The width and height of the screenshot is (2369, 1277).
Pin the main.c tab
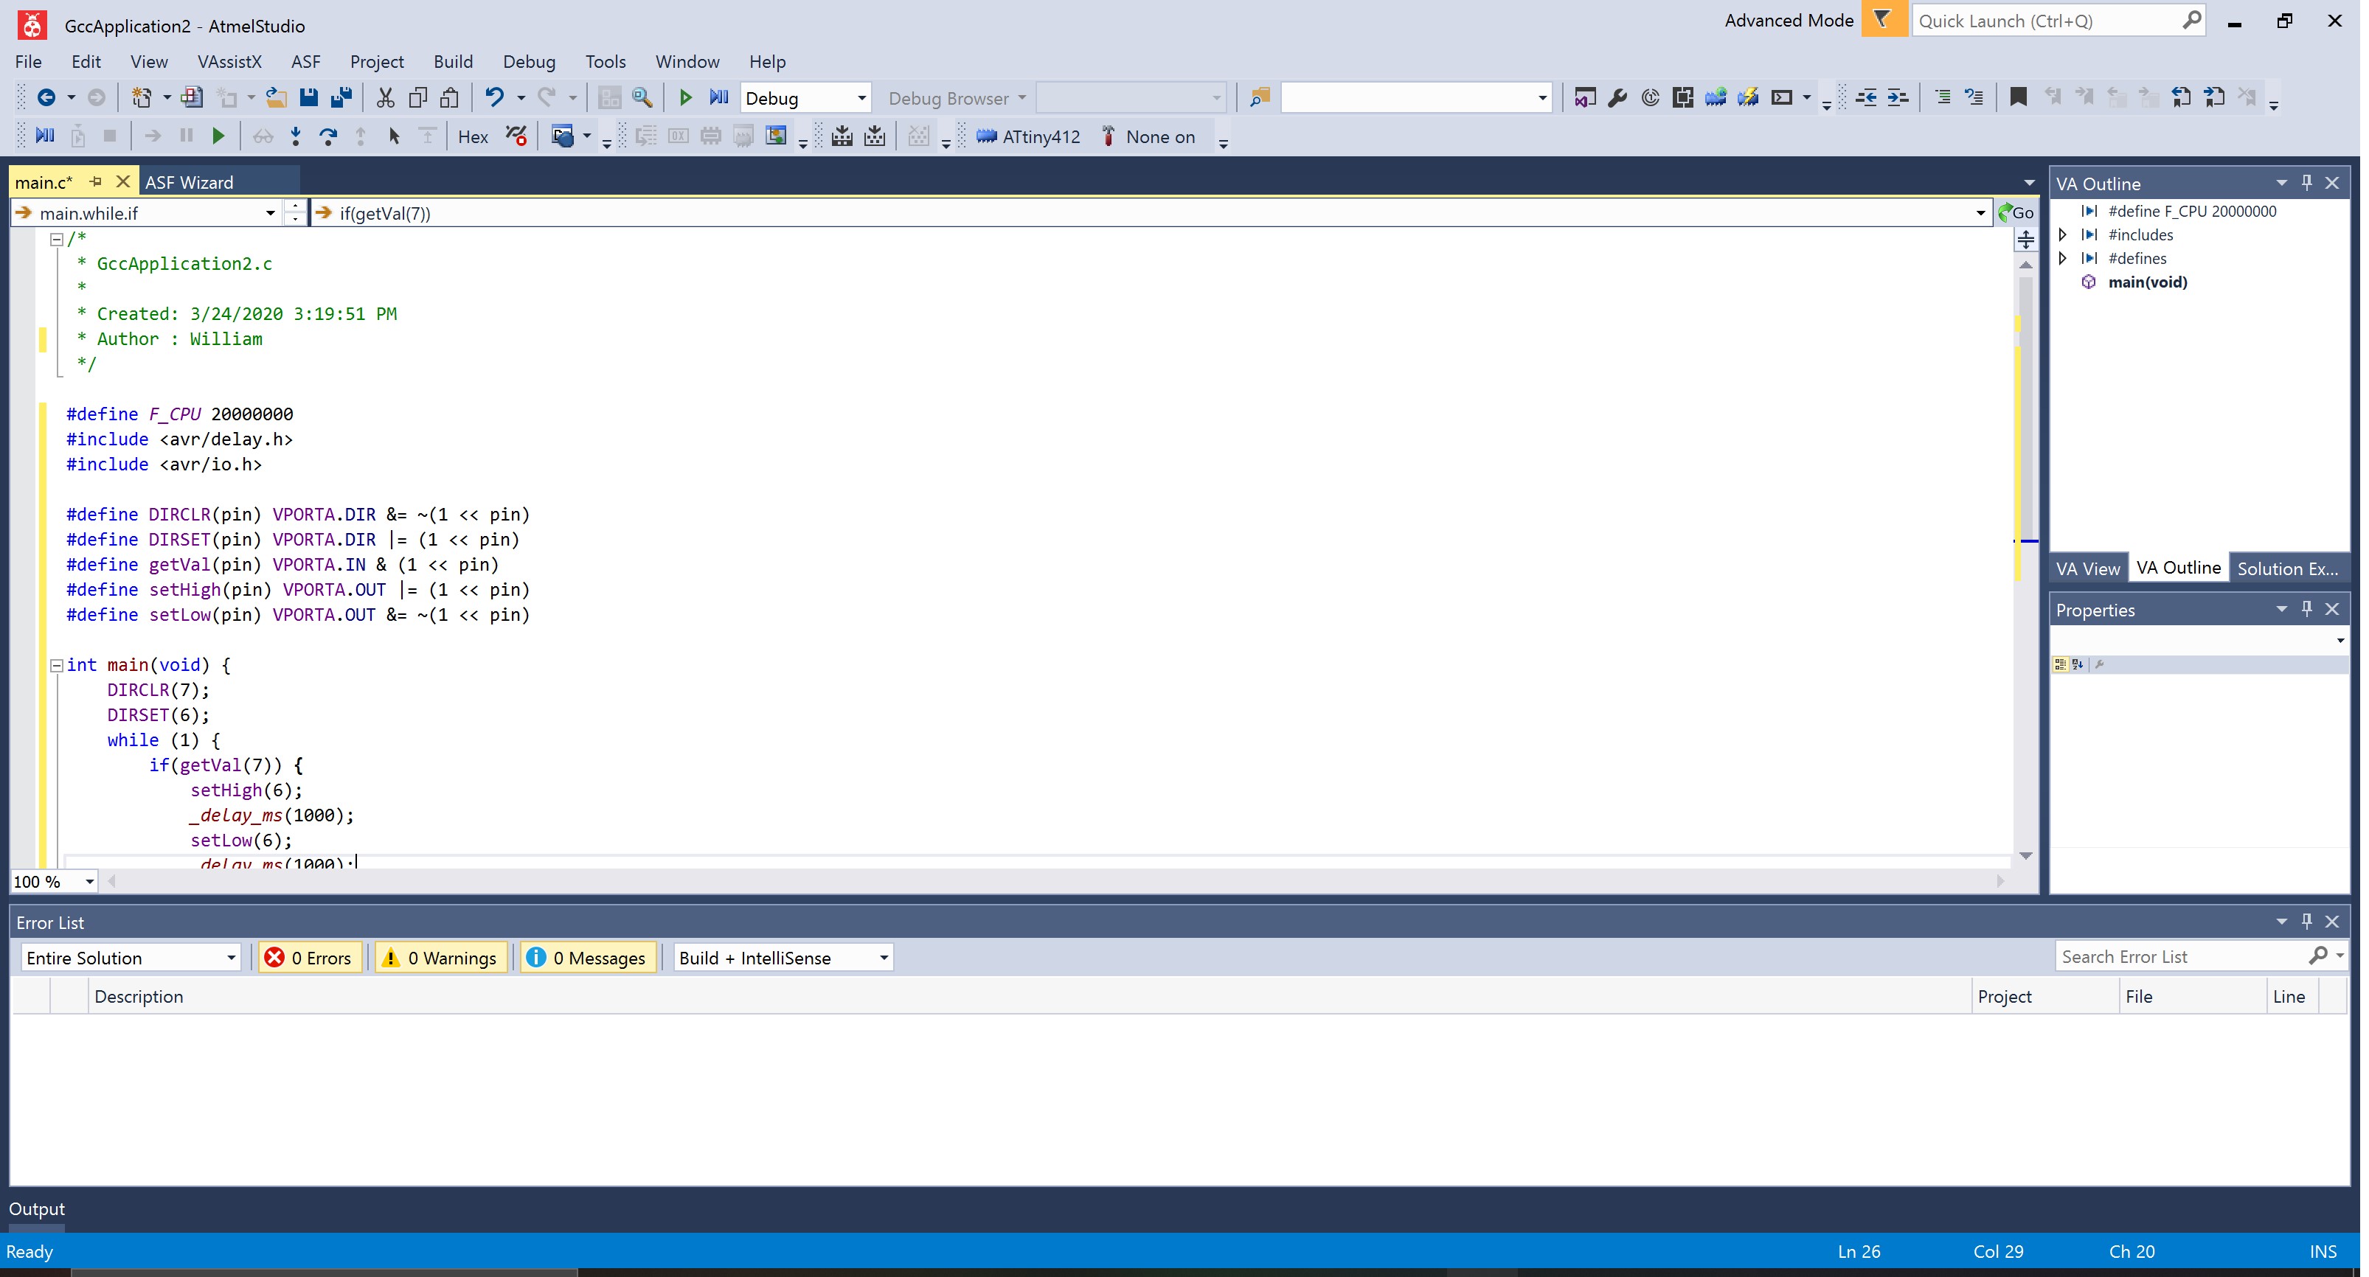[96, 181]
